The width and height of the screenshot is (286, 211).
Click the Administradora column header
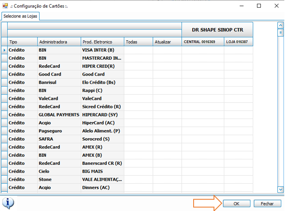59,42
